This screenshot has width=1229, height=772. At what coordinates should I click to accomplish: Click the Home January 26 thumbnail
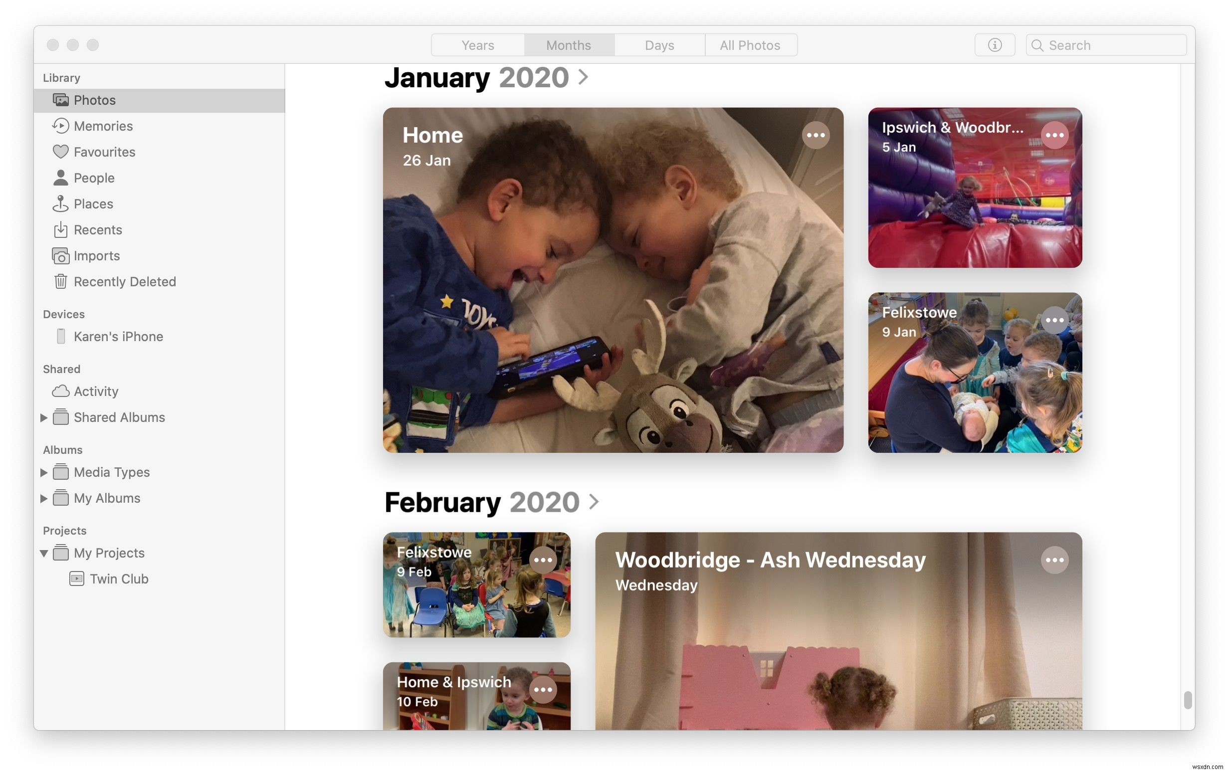click(613, 279)
